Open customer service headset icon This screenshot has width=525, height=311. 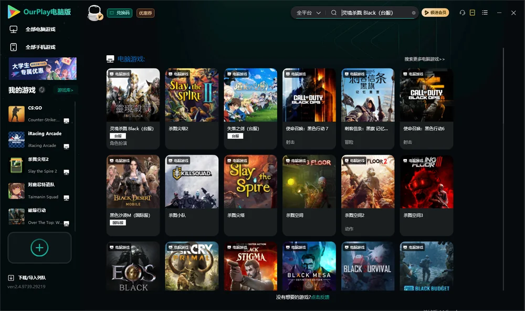coord(463,13)
